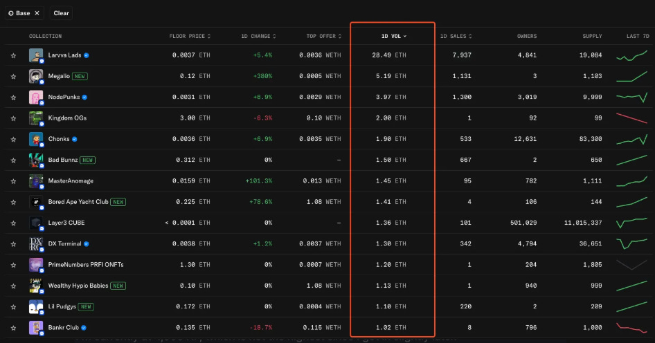The width and height of the screenshot is (655, 343).
Task: Favorite the Bad Bunnz collection star
Action: click(13, 160)
